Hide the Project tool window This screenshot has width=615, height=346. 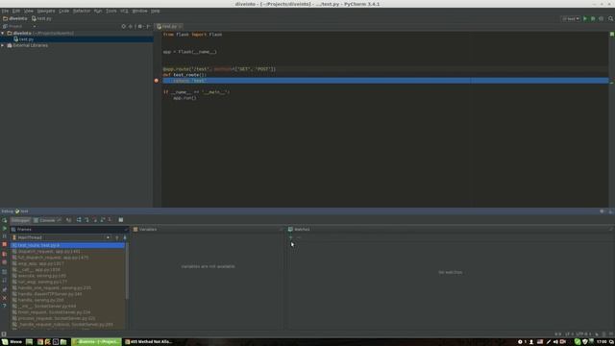148,26
